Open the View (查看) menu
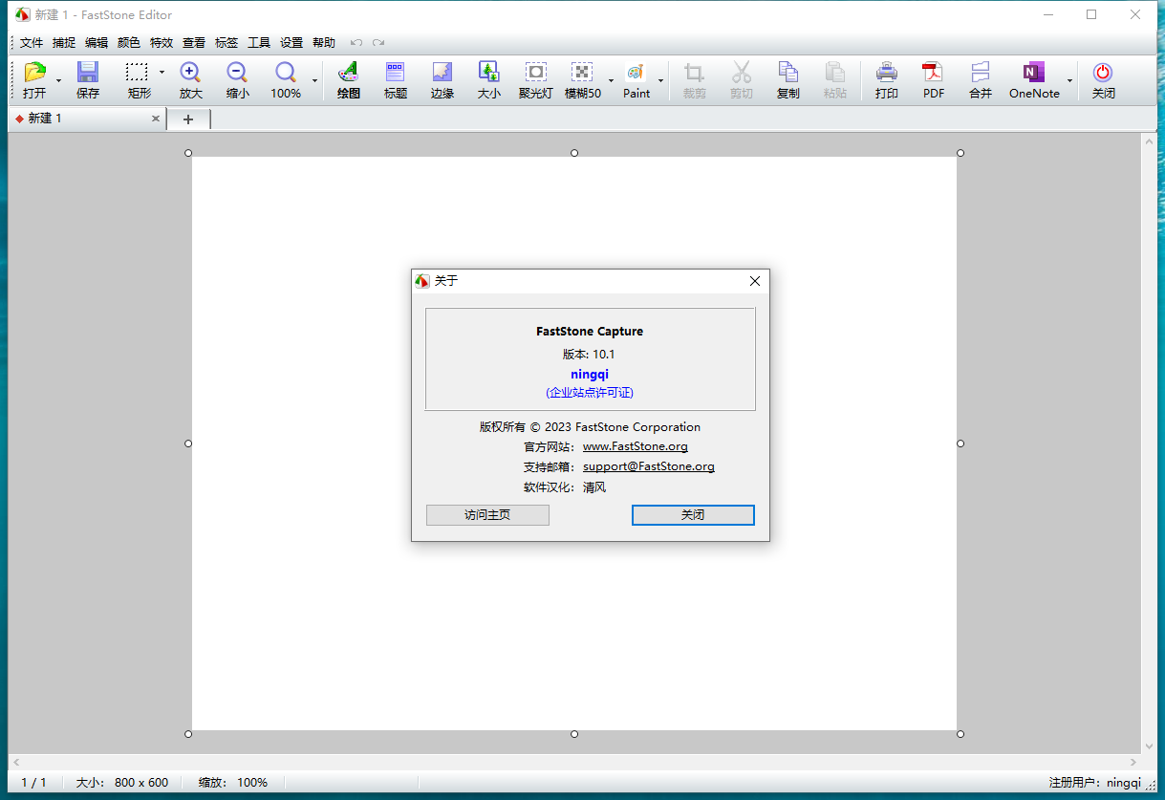This screenshot has height=800, width=1165. coord(194,43)
